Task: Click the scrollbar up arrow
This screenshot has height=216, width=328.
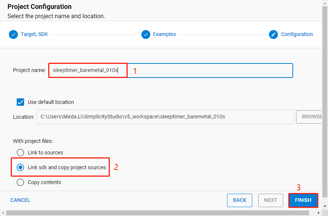Action: (325, 3)
